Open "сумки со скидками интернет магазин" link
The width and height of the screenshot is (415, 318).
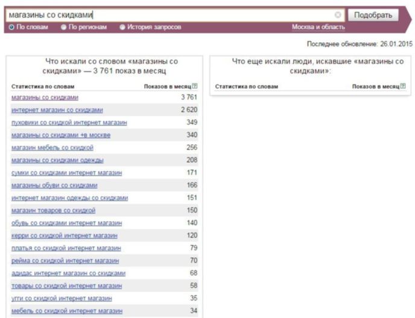67,173
